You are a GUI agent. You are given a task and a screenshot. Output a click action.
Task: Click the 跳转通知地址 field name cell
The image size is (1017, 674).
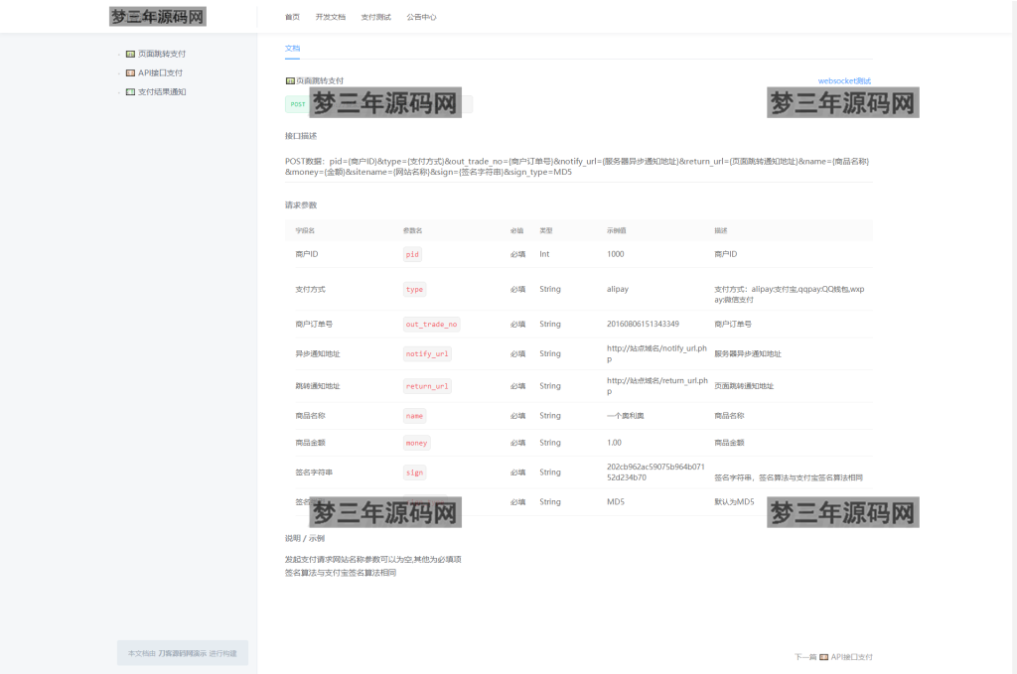[318, 386]
